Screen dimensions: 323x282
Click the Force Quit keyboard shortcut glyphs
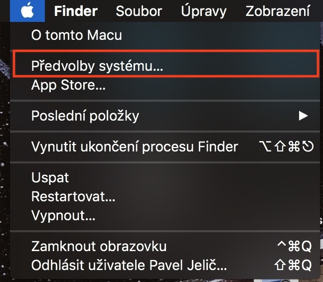[286, 147]
